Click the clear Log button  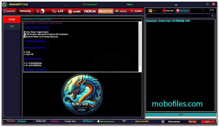(192, 122)
